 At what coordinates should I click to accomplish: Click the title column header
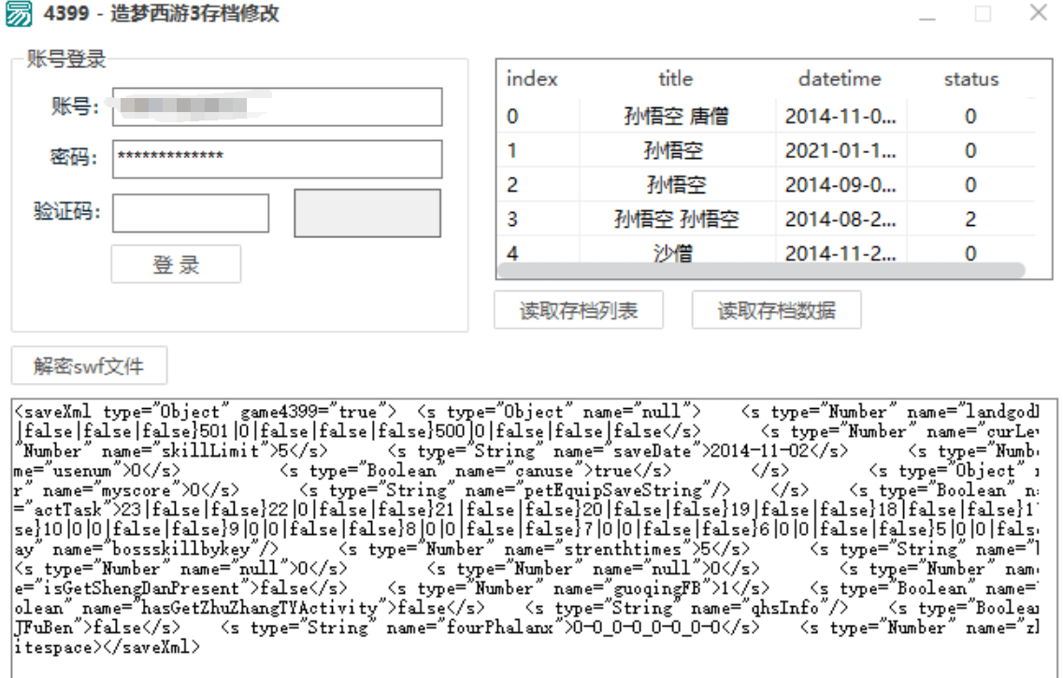tap(675, 79)
